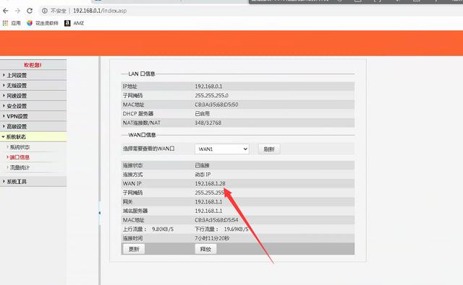The height and width of the screenshot is (285, 463).
Task: Select the LAN subnet mask 255.255.255.0
Action: point(211,95)
